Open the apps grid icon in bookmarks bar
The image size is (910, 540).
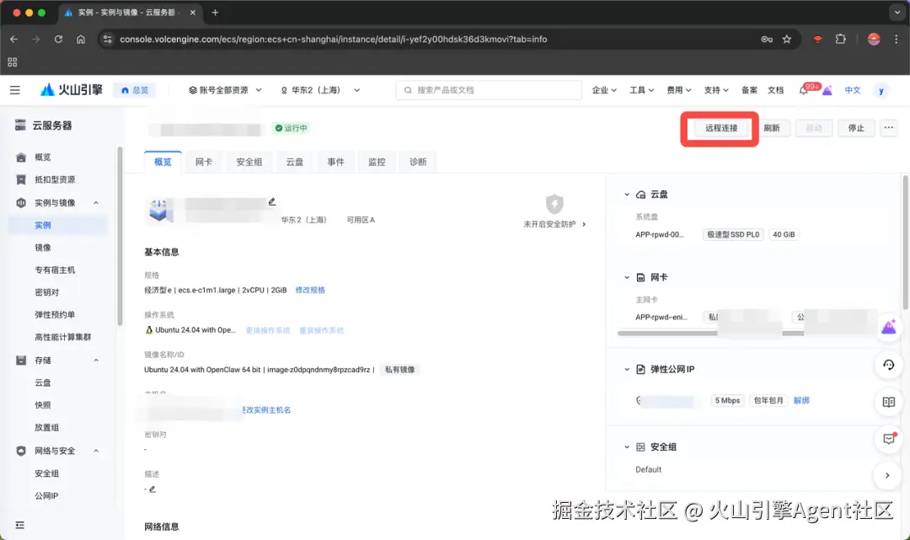[12, 62]
